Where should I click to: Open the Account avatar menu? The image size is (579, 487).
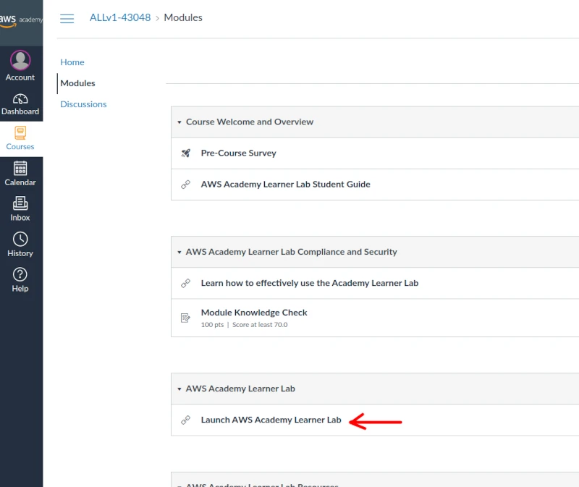pyautogui.click(x=20, y=60)
